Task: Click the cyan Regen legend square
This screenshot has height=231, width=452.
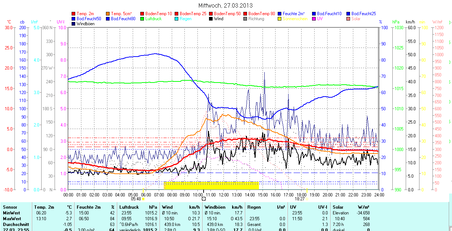Action: click(x=177, y=19)
